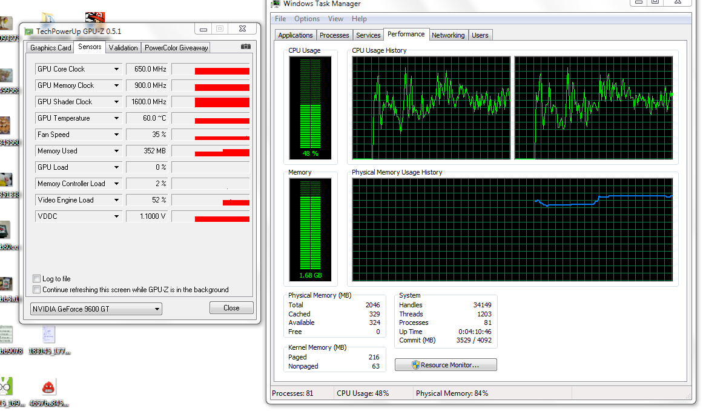The width and height of the screenshot is (703, 411).
Task: Click the Handles 34149 value
Action: click(483, 305)
